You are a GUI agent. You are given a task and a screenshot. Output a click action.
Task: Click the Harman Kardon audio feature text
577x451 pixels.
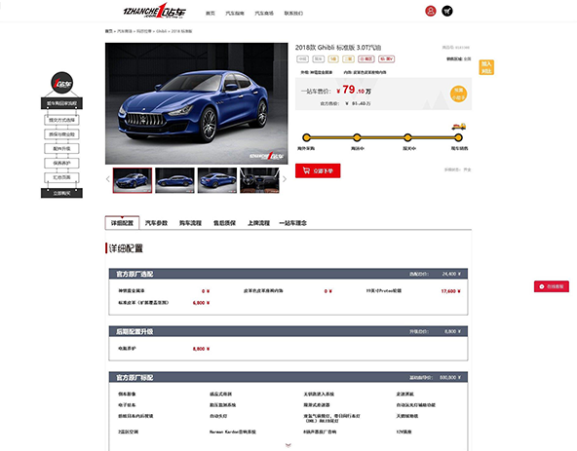(233, 432)
